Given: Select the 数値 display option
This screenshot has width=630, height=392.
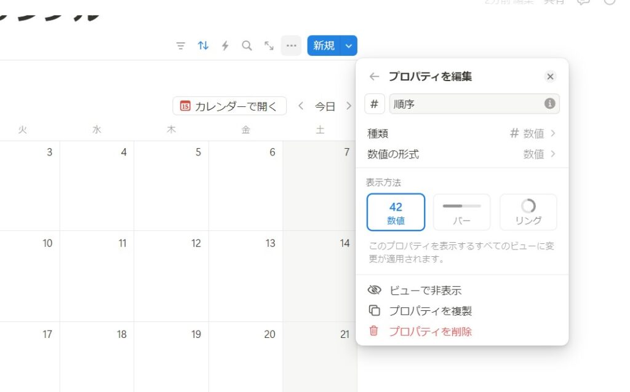Looking at the screenshot, I should (x=396, y=213).
